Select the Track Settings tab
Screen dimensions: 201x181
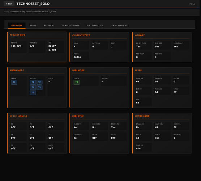point(70,25)
